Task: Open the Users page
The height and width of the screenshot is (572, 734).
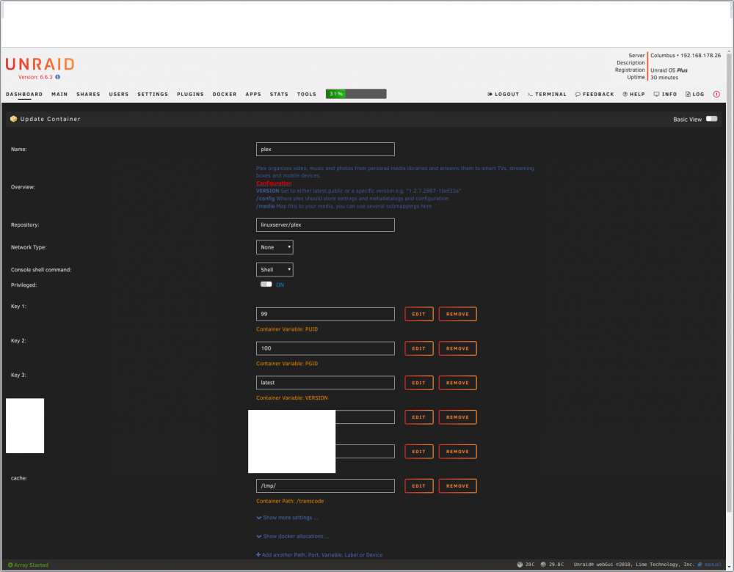Action: coord(119,94)
